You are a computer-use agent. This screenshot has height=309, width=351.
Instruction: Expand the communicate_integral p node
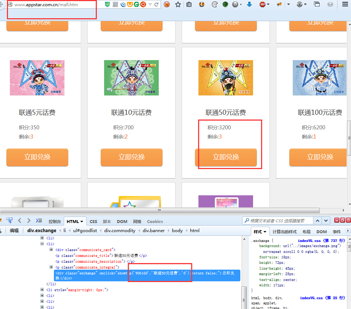51,267
